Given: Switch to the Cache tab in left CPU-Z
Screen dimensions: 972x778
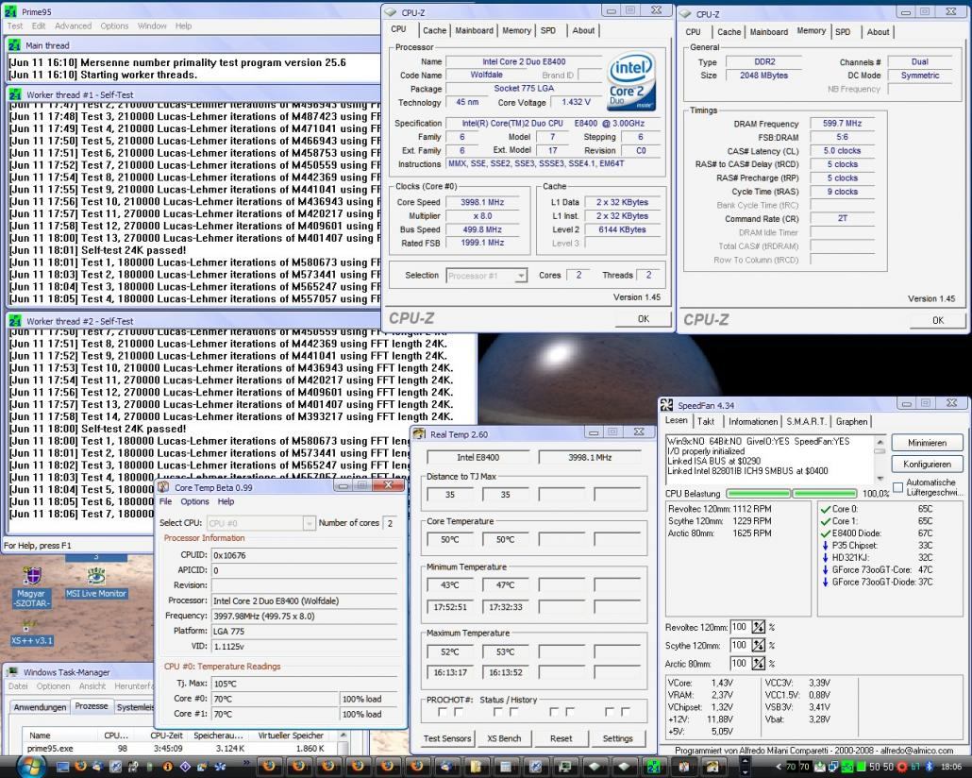Looking at the screenshot, I should coord(434,30).
